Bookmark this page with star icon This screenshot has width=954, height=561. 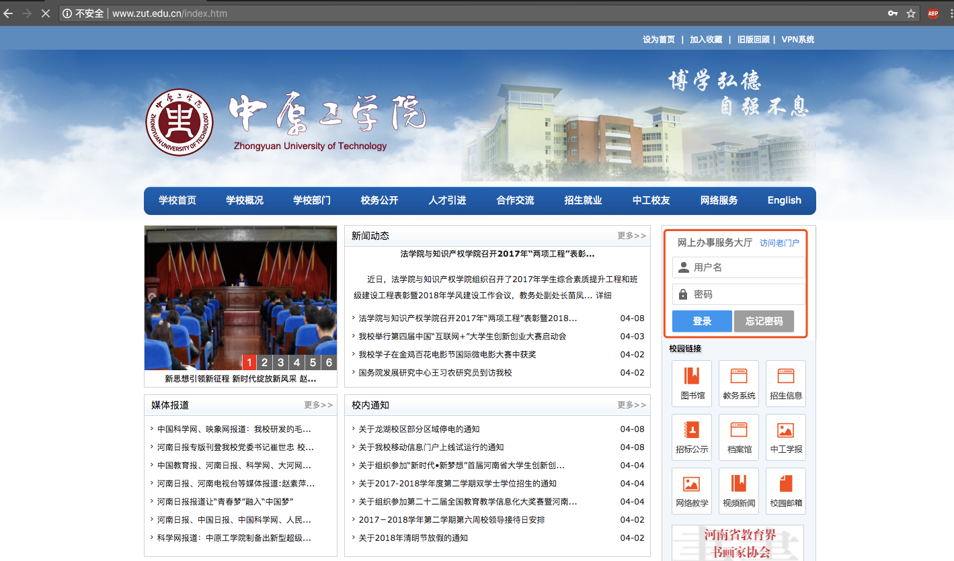911,13
